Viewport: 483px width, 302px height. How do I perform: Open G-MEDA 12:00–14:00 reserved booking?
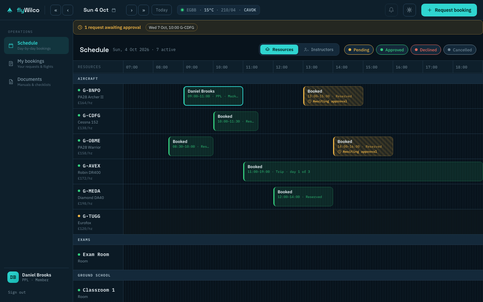tap(303, 197)
